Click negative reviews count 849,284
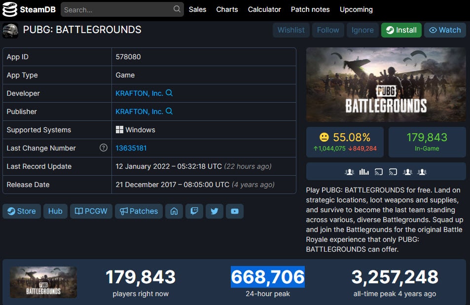The width and height of the screenshot is (470, 305). (362, 149)
